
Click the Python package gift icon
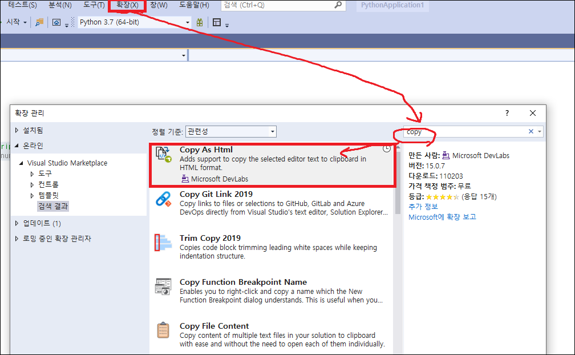point(200,22)
